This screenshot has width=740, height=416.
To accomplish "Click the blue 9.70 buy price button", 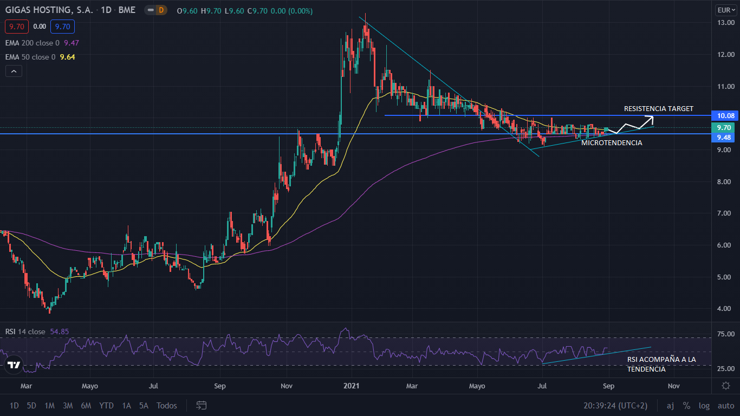I will tap(63, 26).
